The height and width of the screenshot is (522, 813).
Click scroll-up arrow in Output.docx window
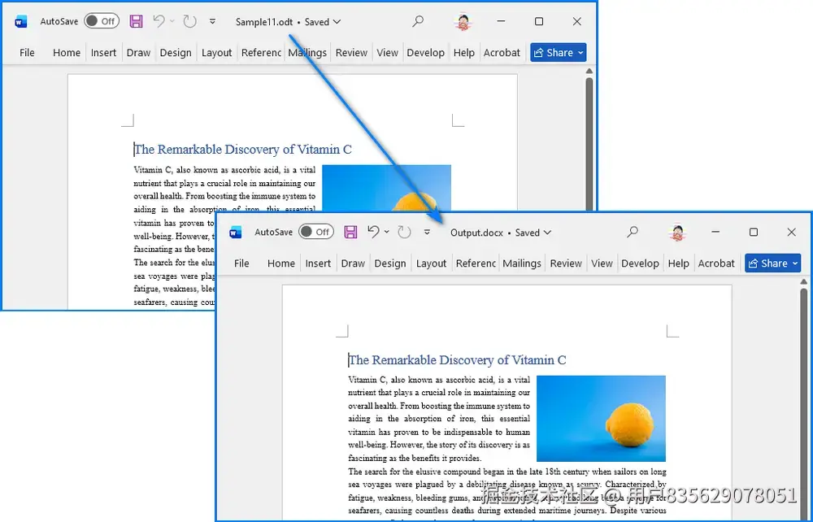(x=804, y=281)
